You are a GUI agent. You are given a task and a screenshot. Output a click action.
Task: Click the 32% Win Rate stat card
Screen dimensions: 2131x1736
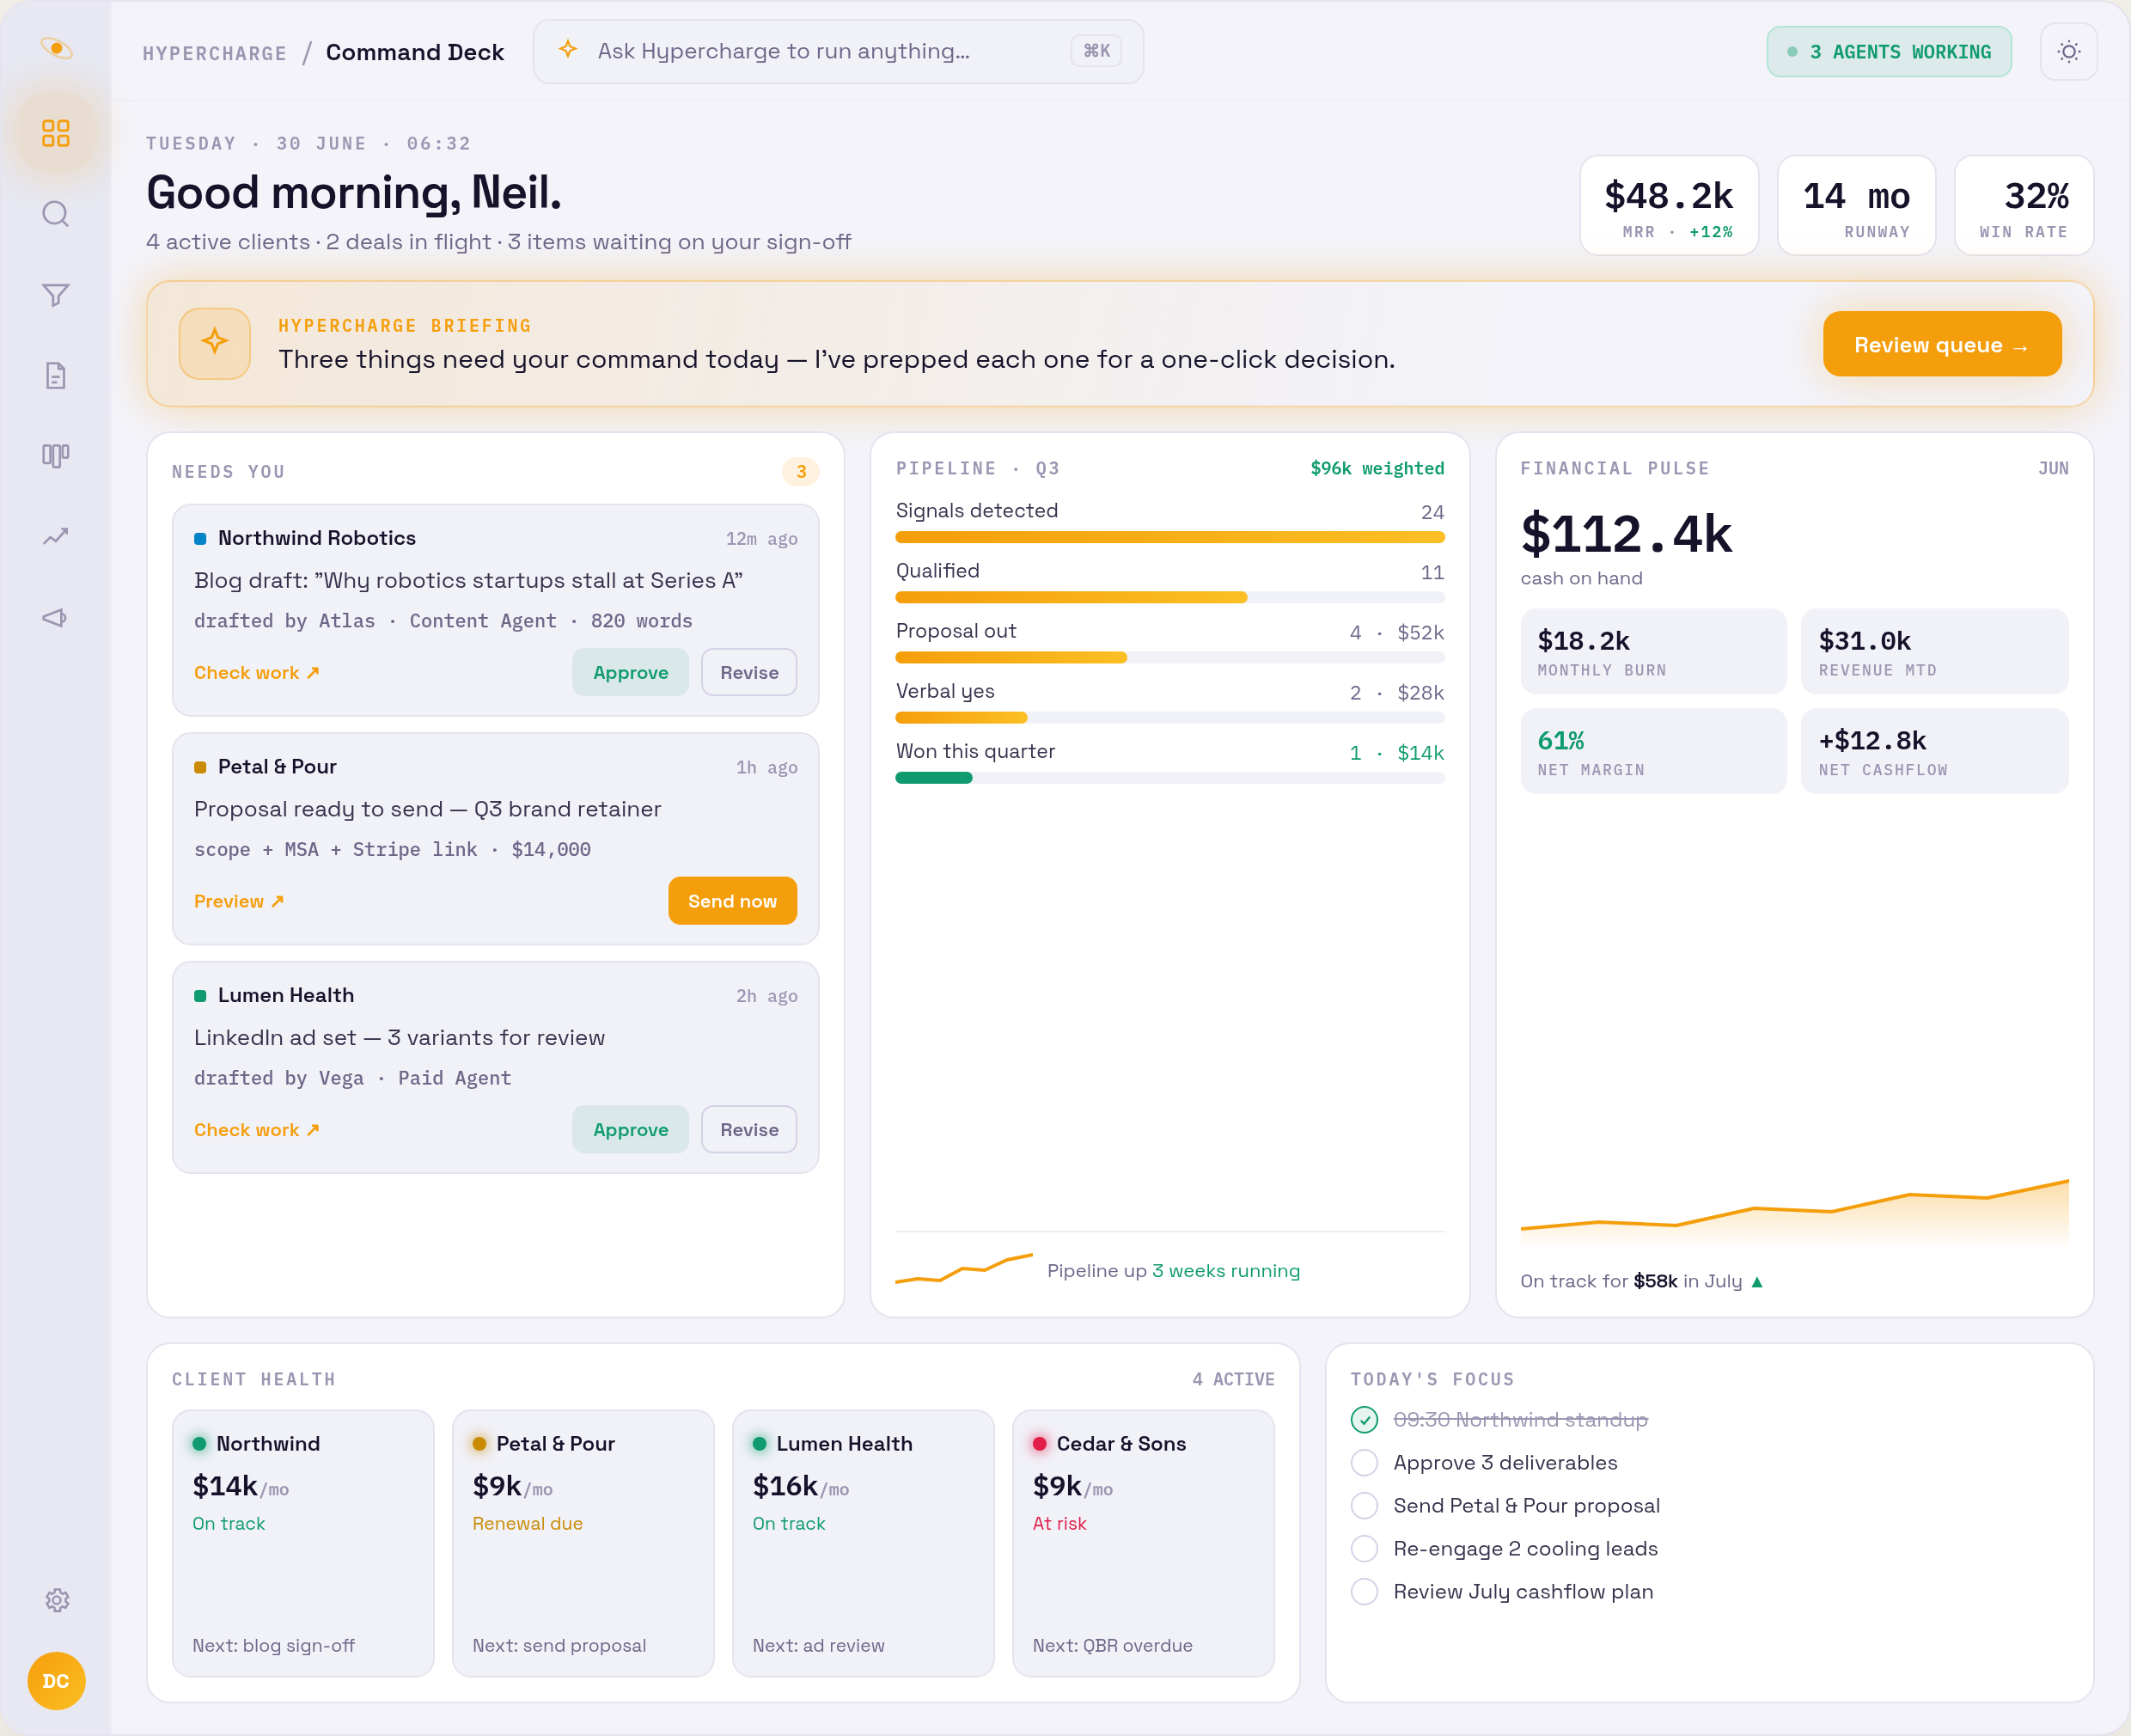click(2024, 205)
